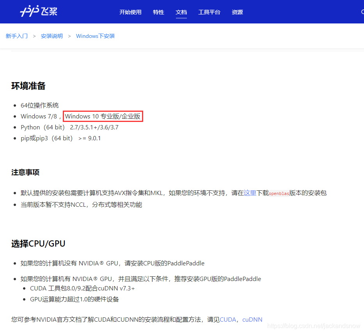
Task: Click the GPU运算能力超过1.0 line
Action: point(75,299)
